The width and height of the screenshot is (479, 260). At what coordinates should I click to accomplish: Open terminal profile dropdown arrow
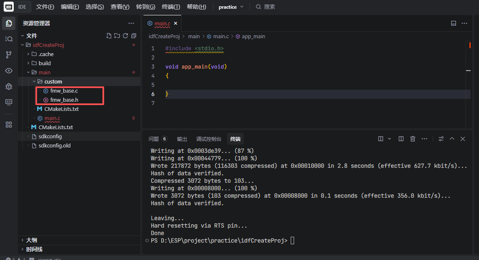tap(389, 139)
